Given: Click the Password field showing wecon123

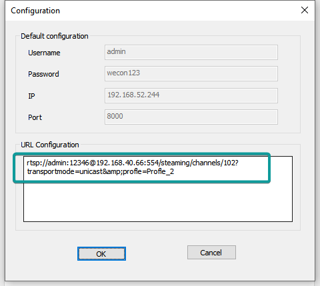Looking at the screenshot, I should (x=191, y=73).
